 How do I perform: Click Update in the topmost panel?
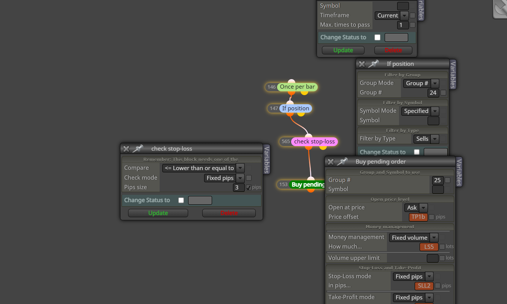343,50
